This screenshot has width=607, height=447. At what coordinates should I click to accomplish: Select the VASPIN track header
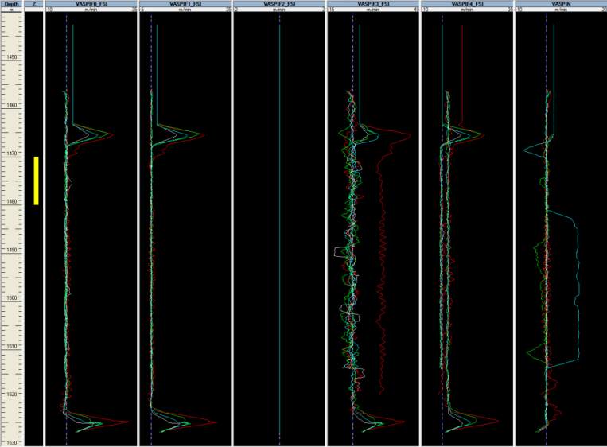(x=560, y=4)
